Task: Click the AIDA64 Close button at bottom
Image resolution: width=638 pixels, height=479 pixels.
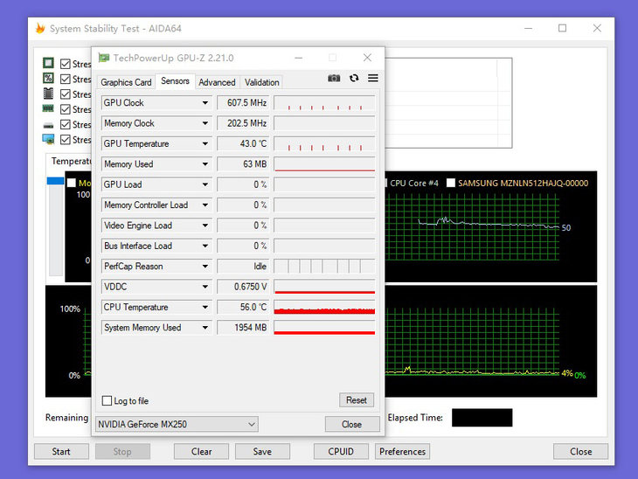Action: (580, 451)
